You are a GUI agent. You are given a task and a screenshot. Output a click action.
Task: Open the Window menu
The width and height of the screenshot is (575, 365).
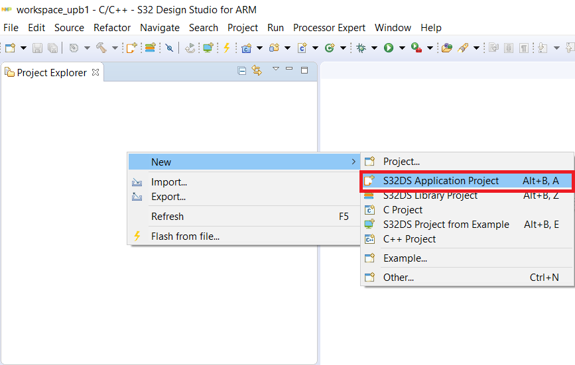(x=393, y=28)
